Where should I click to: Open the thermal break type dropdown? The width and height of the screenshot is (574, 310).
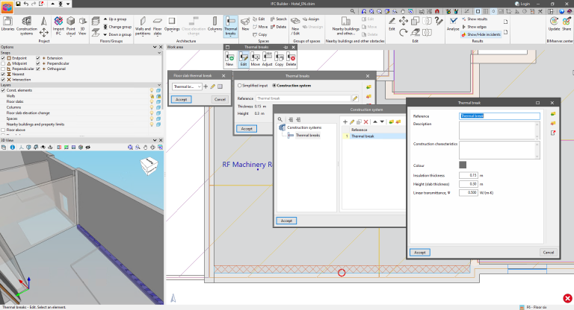[x=187, y=86]
